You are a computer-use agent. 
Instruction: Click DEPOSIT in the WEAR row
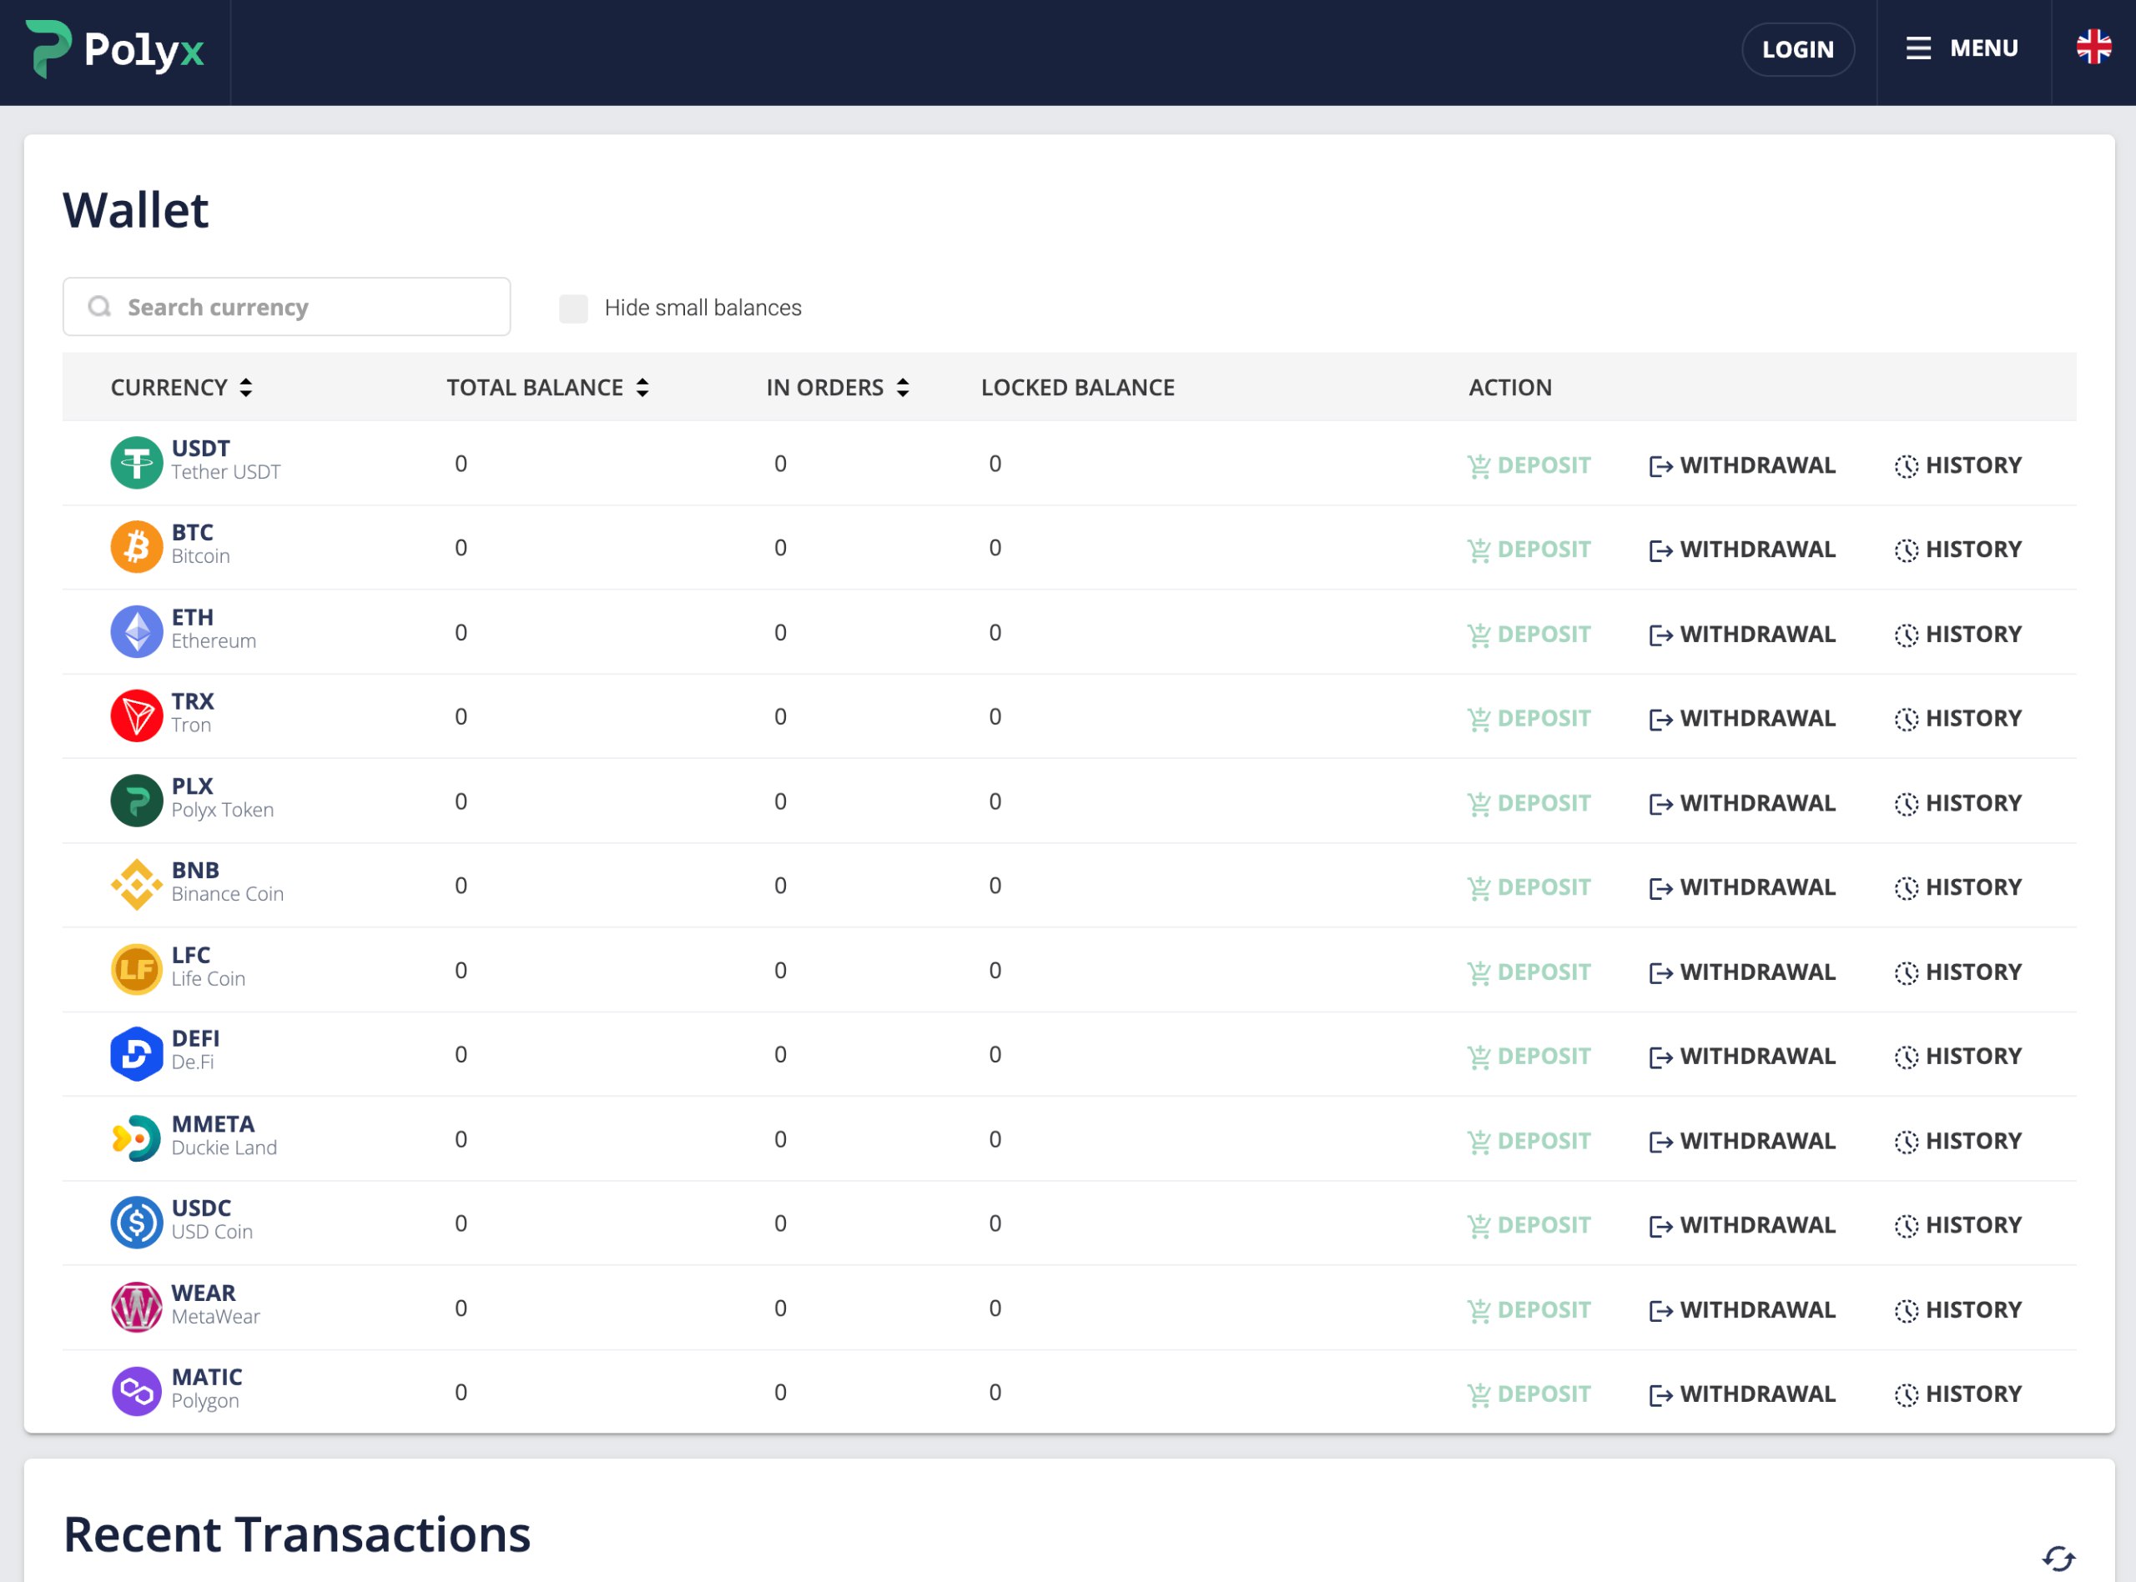pos(1528,1310)
